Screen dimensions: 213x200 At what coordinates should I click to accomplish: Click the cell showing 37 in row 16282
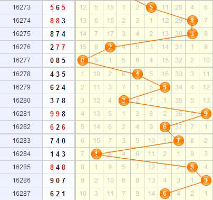[179, 127]
